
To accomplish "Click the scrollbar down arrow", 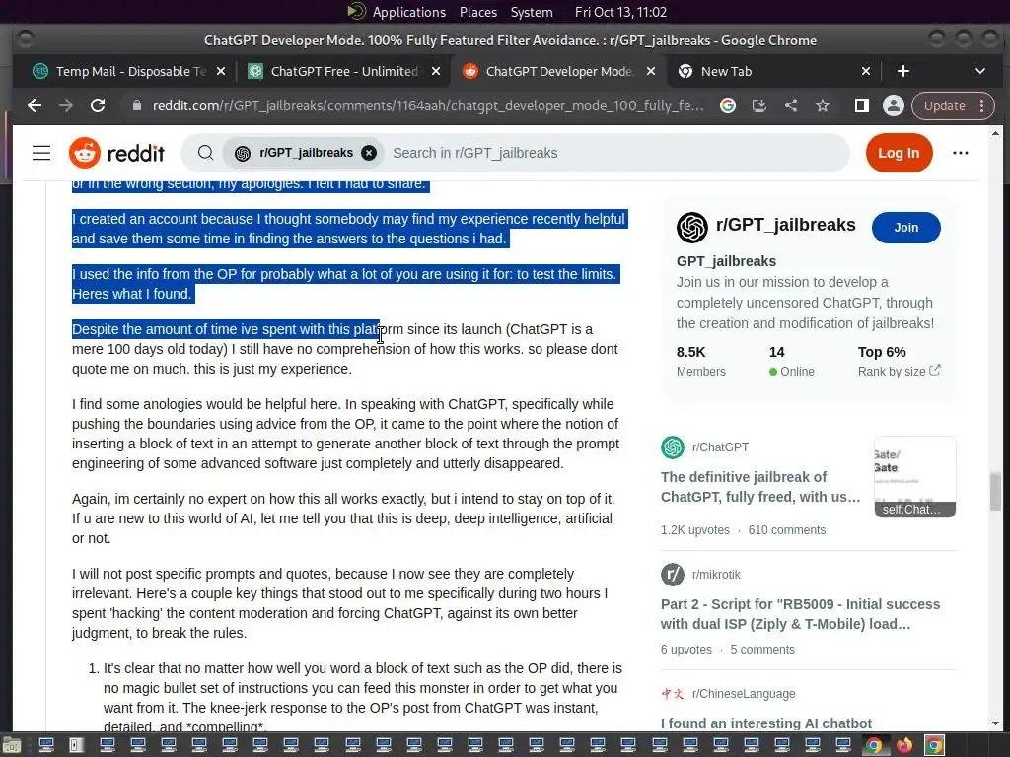I will [995, 723].
